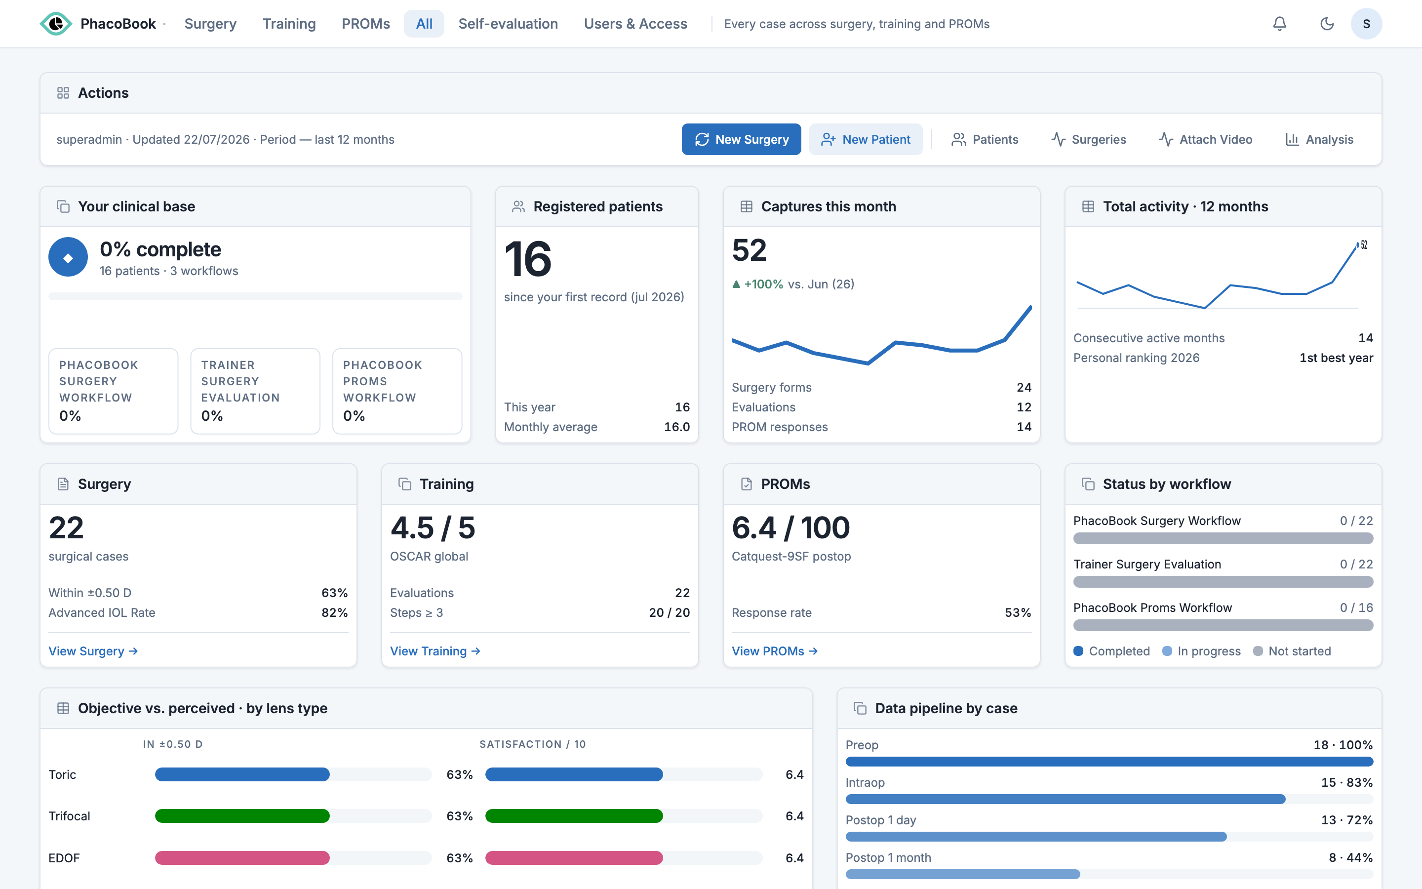Click PhacoBook PROMs Workflow 0% tile
Screen dimensions: 1422x889
(x=397, y=391)
